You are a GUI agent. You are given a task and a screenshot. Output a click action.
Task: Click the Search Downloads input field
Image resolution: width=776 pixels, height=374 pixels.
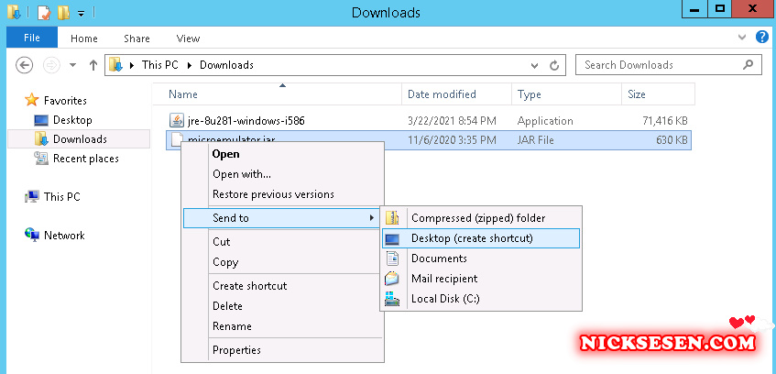(x=660, y=65)
